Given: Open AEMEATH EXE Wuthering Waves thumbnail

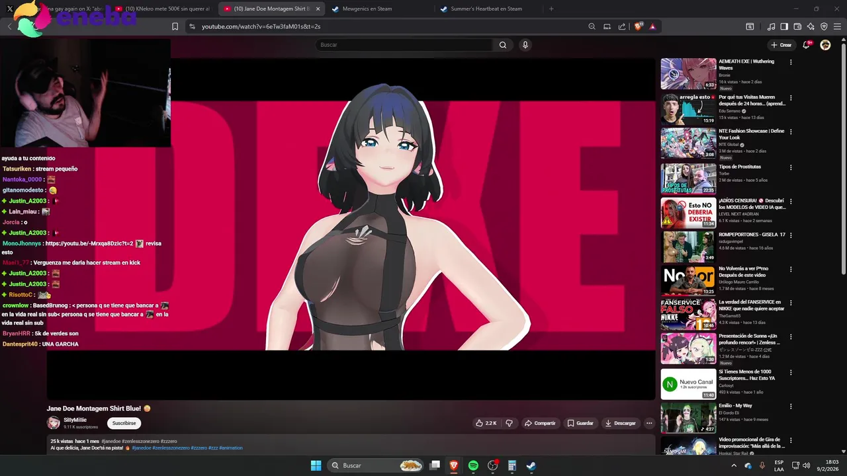Looking at the screenshot, I should click(688, 73).
